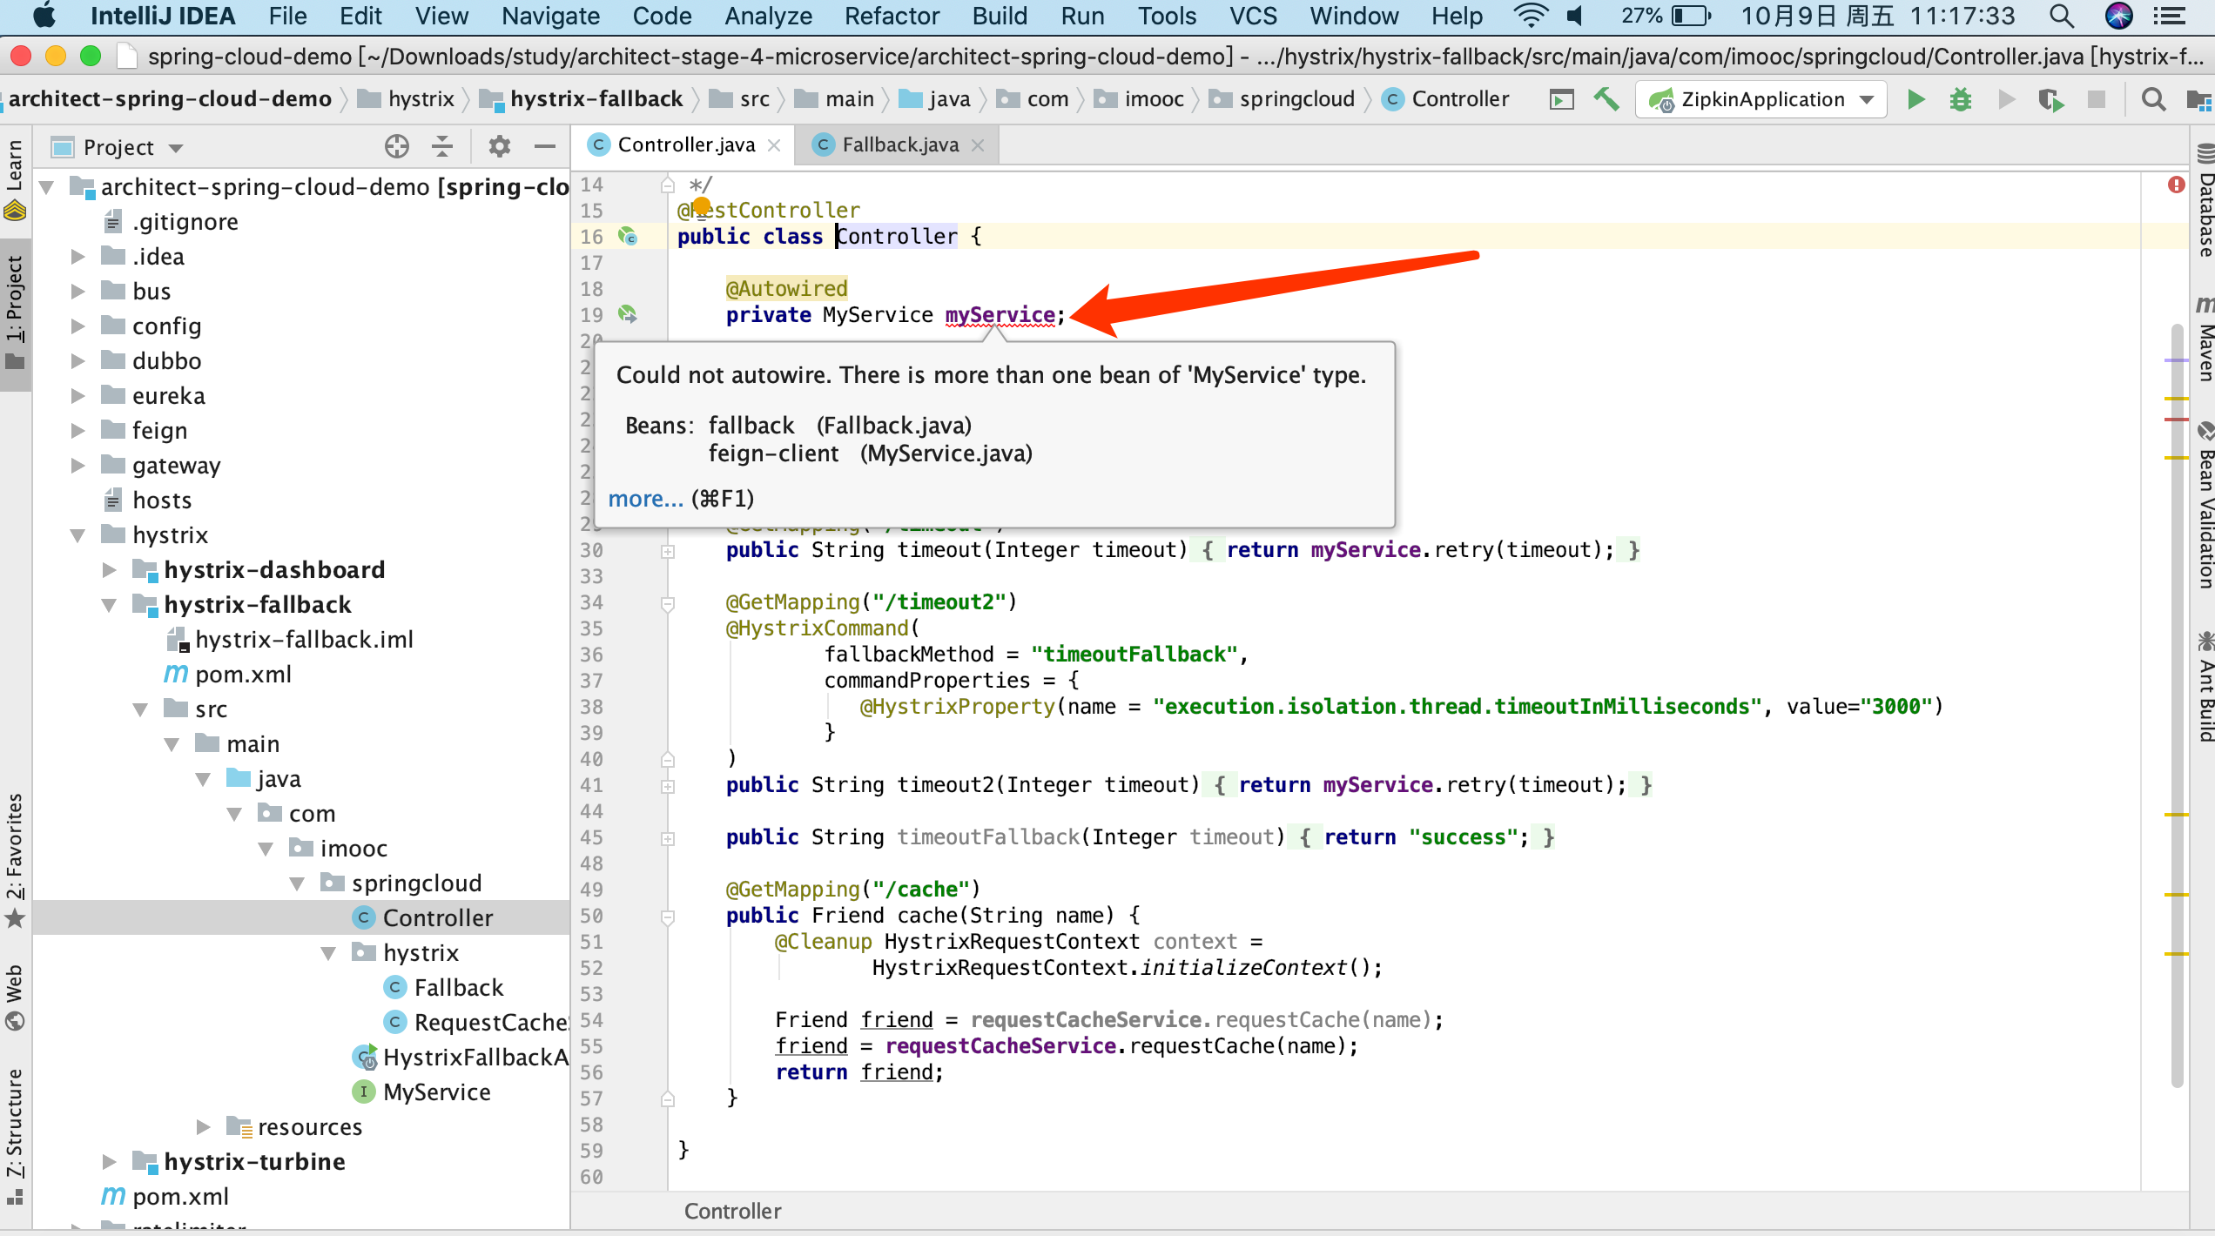Start debugging with the bug icon

point(1961,99)
